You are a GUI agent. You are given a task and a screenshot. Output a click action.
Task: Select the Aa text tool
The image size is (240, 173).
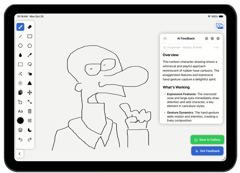20,111
